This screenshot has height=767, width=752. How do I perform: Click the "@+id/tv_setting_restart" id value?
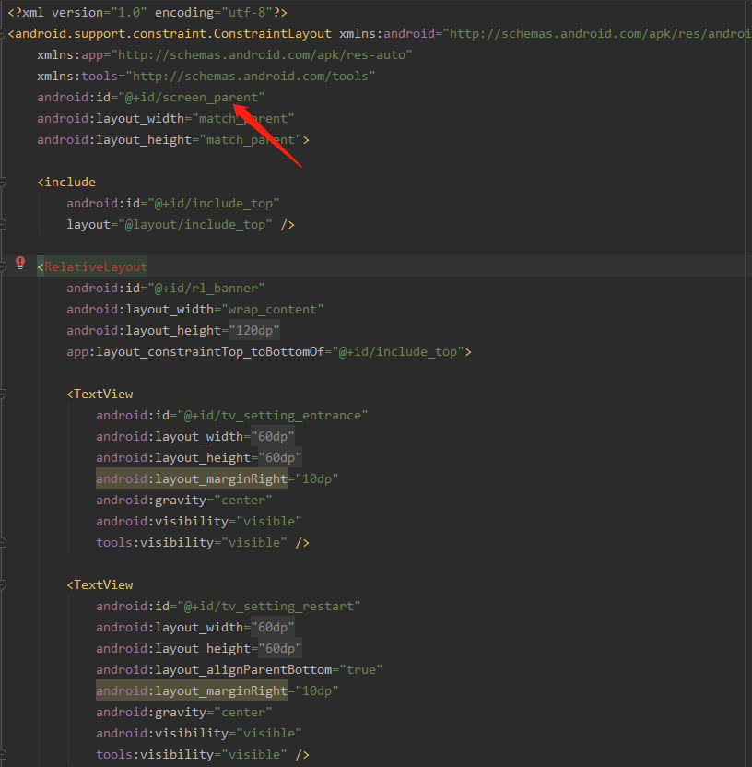[269, 606]
